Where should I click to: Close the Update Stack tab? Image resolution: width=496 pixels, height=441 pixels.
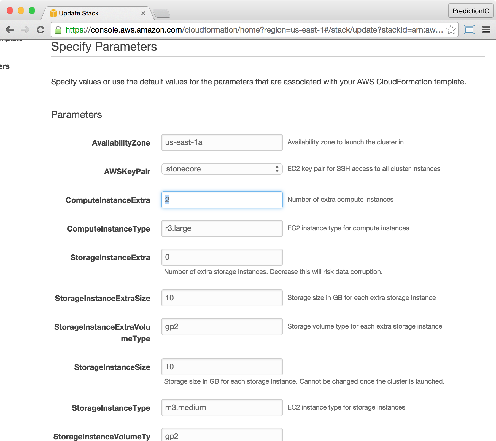tap(143, 13)
